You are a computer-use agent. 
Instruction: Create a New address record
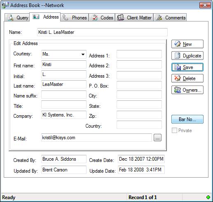(187, 44)
